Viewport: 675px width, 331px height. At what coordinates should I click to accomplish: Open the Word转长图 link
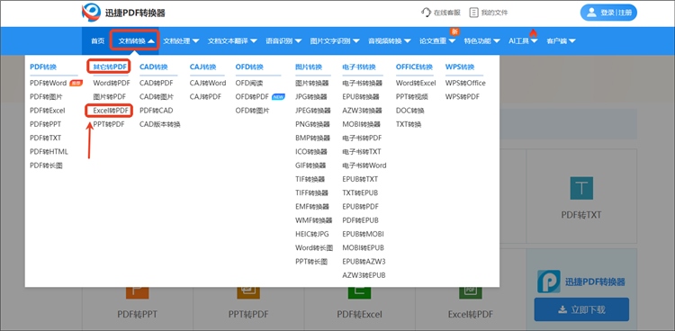pos(314,248)
